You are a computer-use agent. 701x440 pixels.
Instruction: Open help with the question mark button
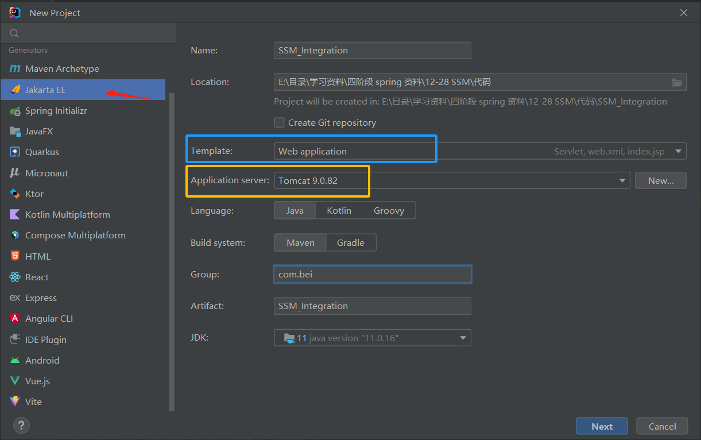click(21, 426)
